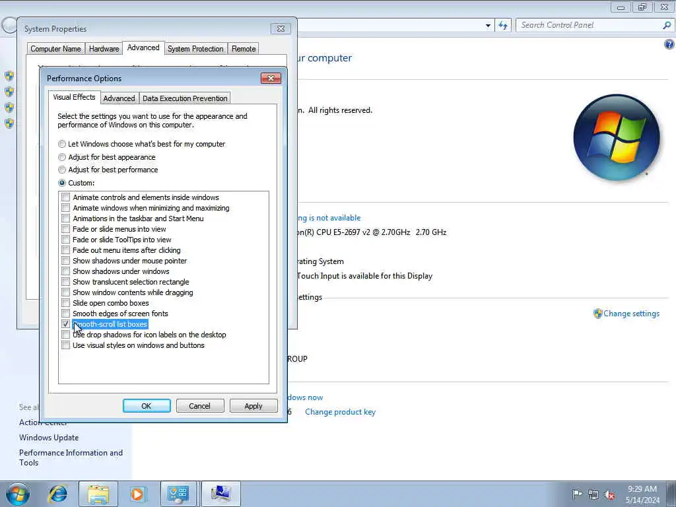Refresh the Control Panel address bar

[502, 26]
